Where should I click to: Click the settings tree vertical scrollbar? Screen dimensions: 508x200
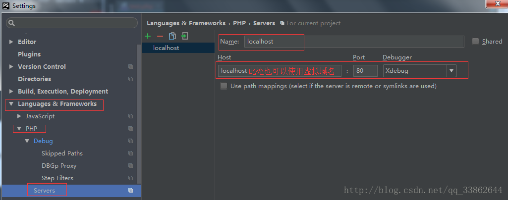139,113
